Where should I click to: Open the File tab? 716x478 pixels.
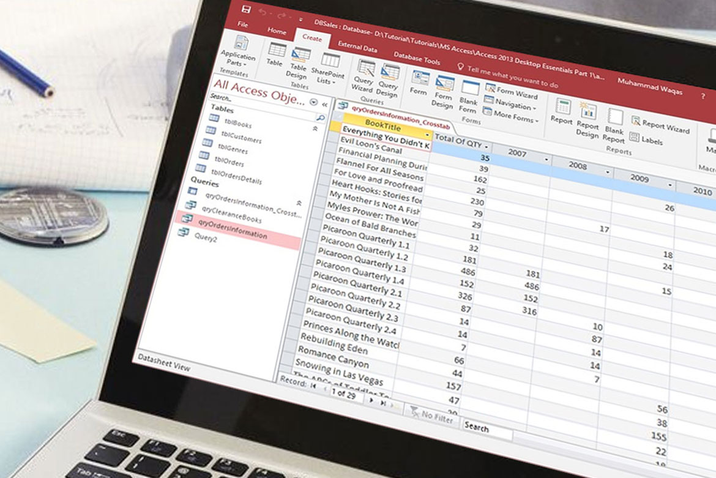[242, 24]
